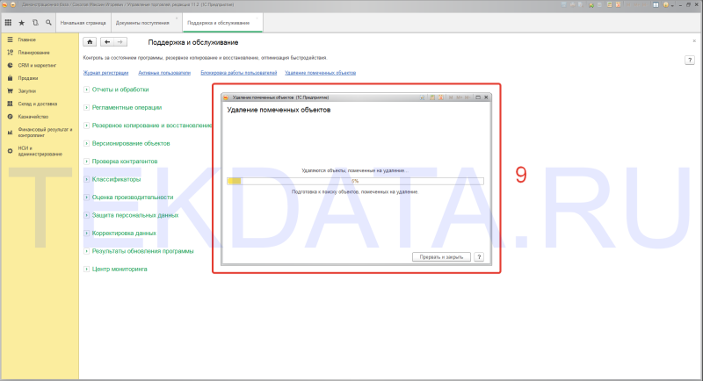This screenshot has width=703, height=381.
Task: Expand Классификаторы group
Action: tap(86, 179)
